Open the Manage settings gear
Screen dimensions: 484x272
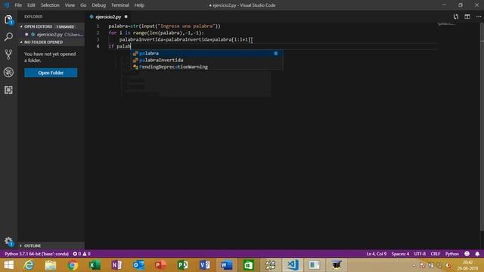click(x=8, y=242)
